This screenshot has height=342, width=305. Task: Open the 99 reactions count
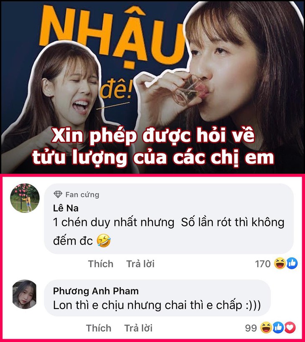click(251, 328)
